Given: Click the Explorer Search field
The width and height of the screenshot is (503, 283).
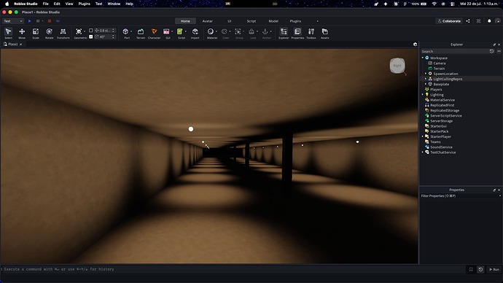Looking at the screenshot, I should (x=455, y=51).
